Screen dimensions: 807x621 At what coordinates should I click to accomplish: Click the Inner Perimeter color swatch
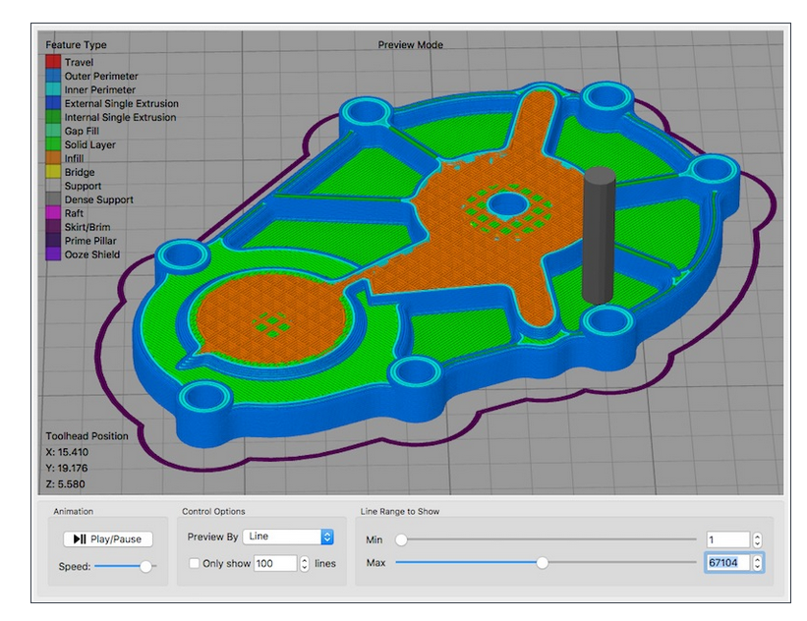[51, 89]
